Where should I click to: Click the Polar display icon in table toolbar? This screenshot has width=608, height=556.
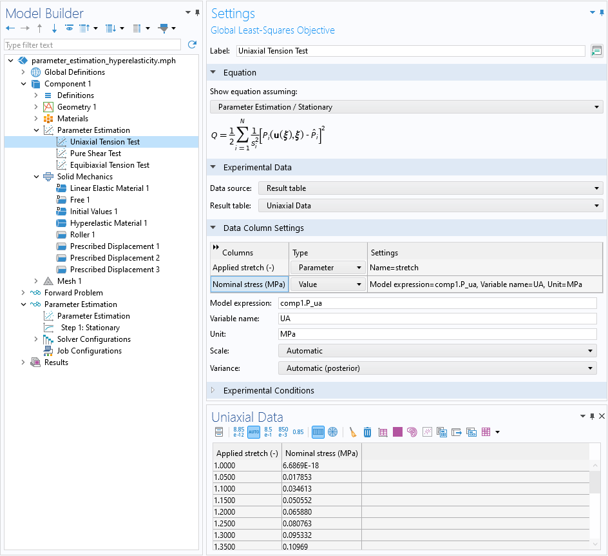pyautogui.click(x=333, y=432)
